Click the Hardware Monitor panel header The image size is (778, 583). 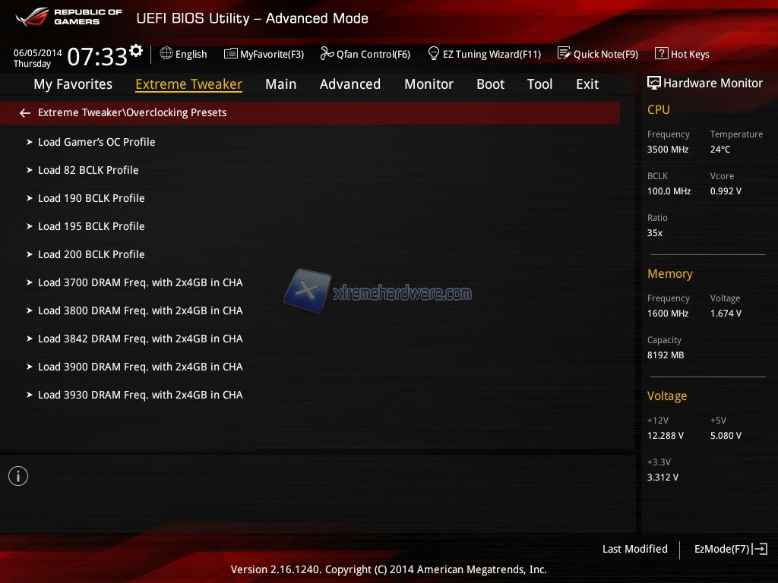pyautogui.click(x=704, y=84)
